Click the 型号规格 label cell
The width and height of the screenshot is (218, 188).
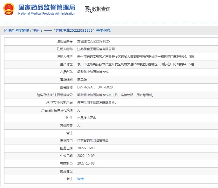40,87
